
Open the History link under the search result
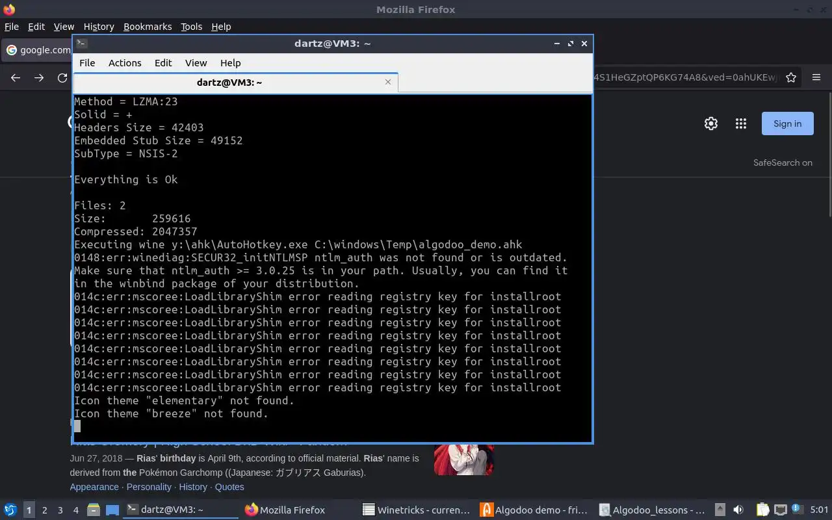[193, 487]
